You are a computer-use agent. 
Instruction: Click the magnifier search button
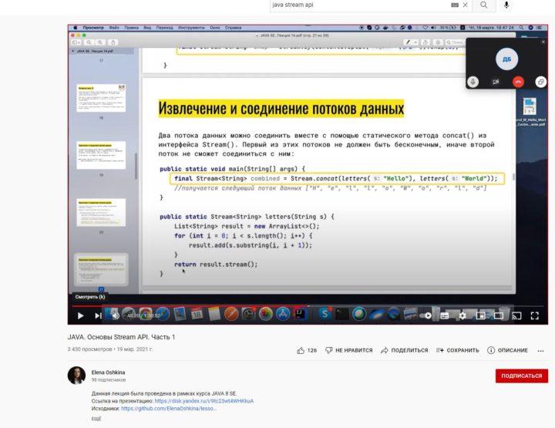pyautogui.click(x=484, y=5)
